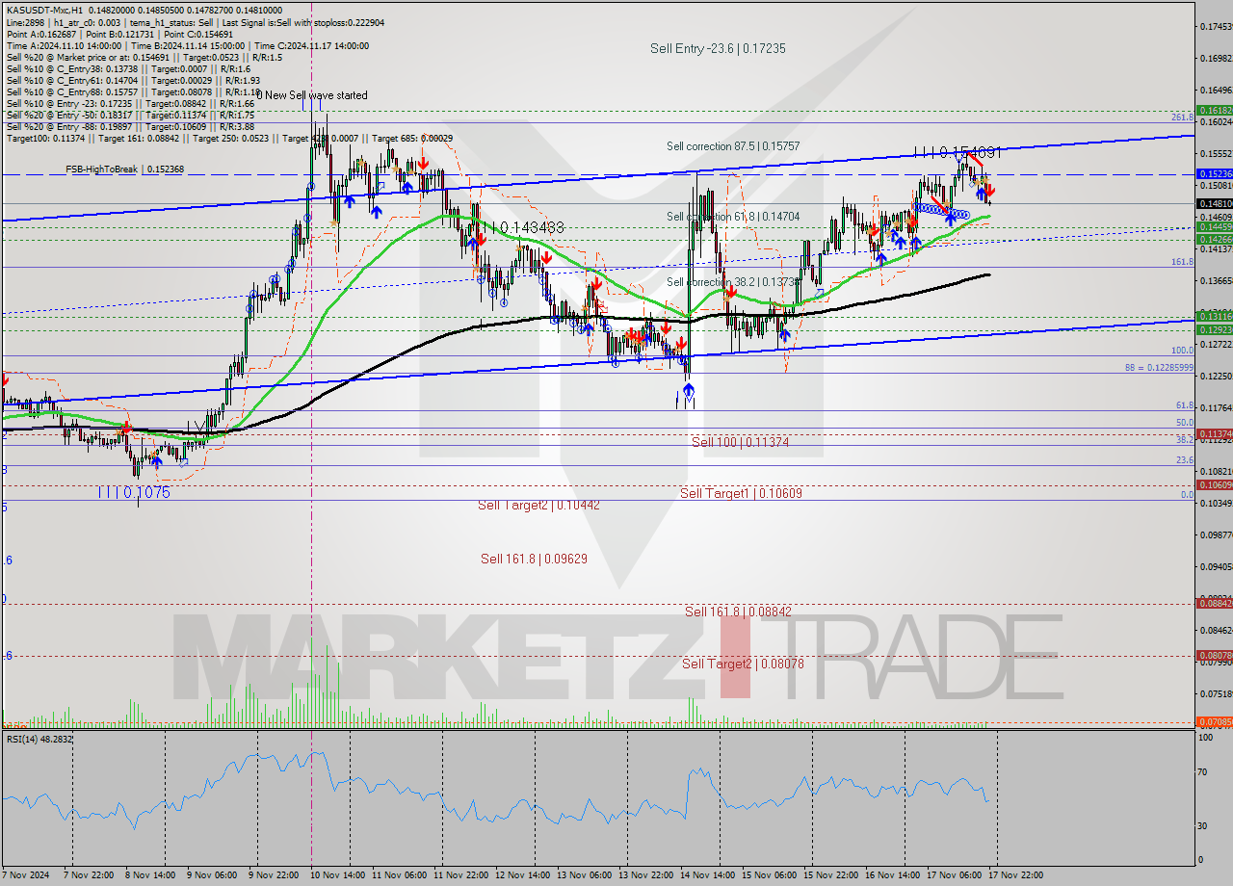This screenshot has width=1233, height=886.
Task: Click 'Sell Target1 | 0.10609' label
Action: click(x=741, y=493)
